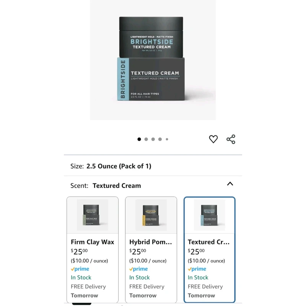Select Firm Clay Wax option card
Screen dimensions: 306x306
click(93, 250)
